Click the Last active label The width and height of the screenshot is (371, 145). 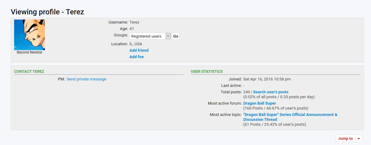[231, 86]
